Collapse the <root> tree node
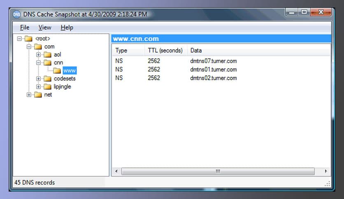Viewport: 344px width, 199px height. (x=19, y=39)
